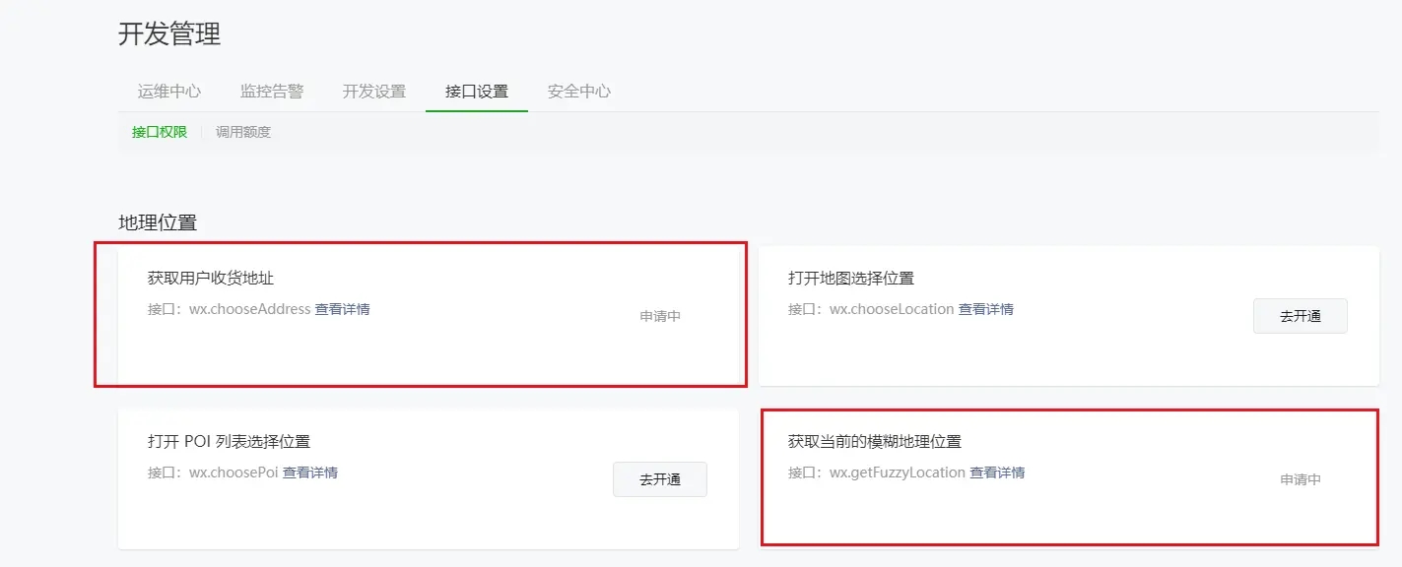This screenshot has width=1402, height=567.
Task: Open the 监控告警 tab
Action: point(272,92)
